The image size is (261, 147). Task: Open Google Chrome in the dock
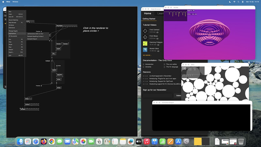point(52,141)
